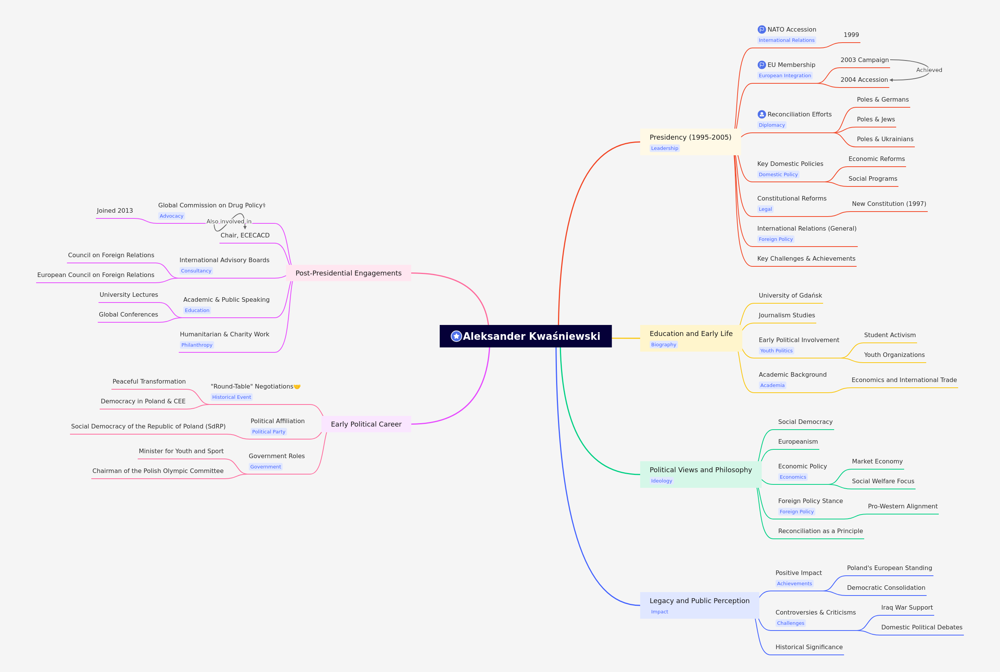Select the Early Political Career node

pyautogui.click(x=366, y=424)
